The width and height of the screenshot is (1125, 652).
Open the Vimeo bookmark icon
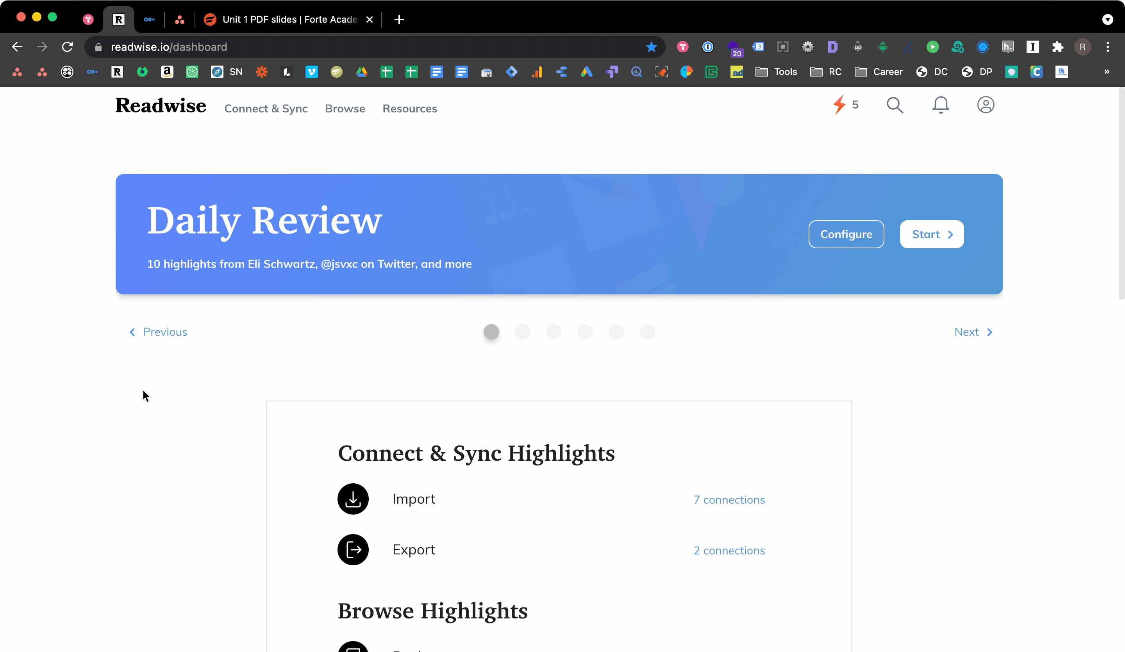point(312,72)
